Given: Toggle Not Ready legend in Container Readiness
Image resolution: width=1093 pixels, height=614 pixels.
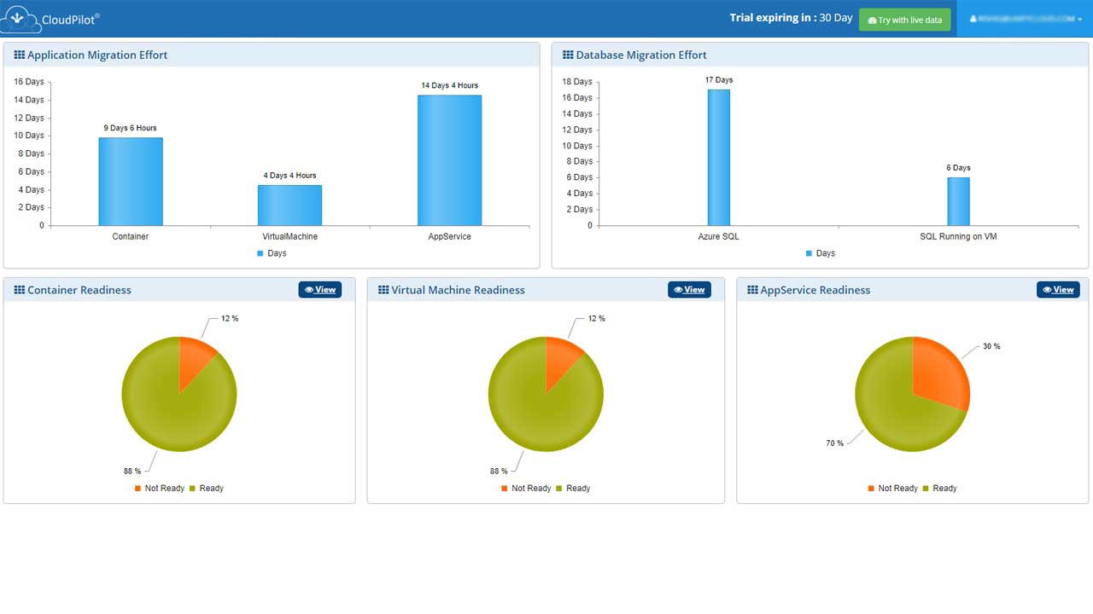Looking at the screenshot, I should pyautogui.click(x=160, y=489).
